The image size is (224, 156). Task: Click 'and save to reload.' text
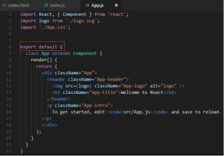196,112
